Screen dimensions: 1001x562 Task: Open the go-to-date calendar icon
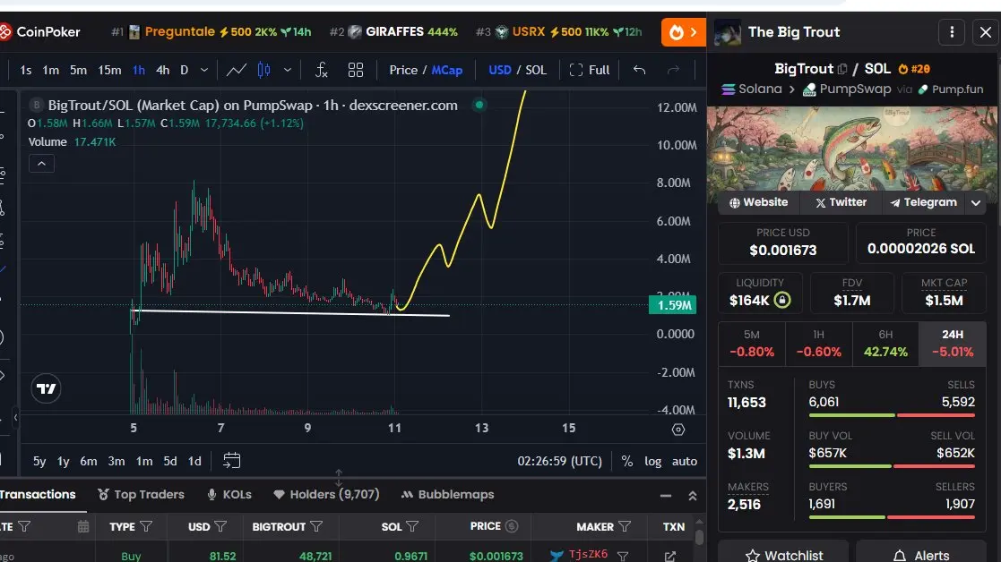(232, 461)
